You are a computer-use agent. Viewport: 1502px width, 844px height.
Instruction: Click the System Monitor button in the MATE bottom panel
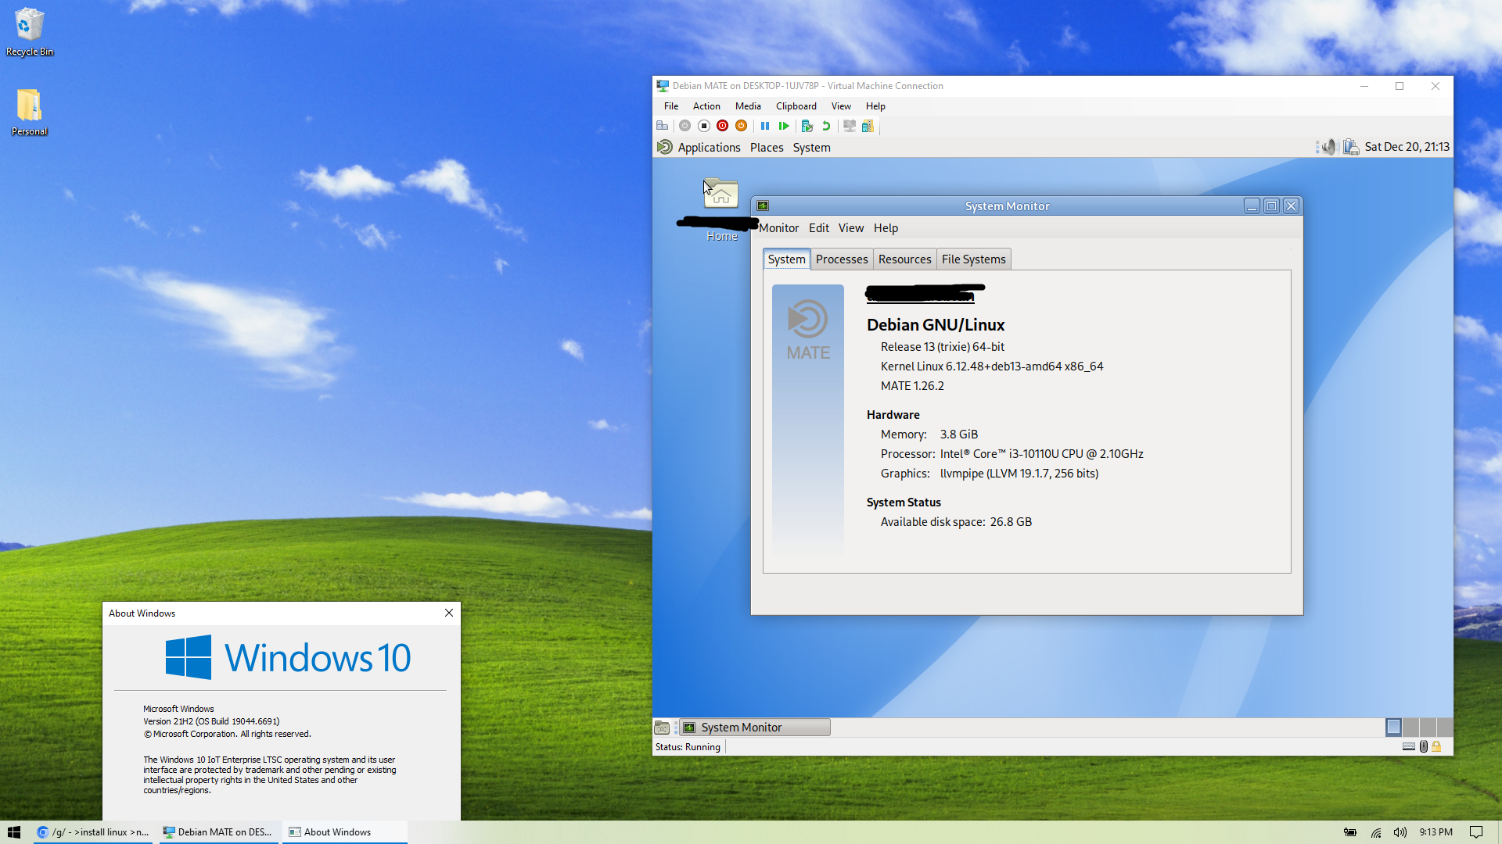(x=754, y=728)
